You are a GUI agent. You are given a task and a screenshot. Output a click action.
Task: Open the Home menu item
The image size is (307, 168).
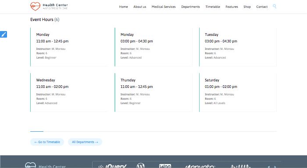tap(123, 7)
